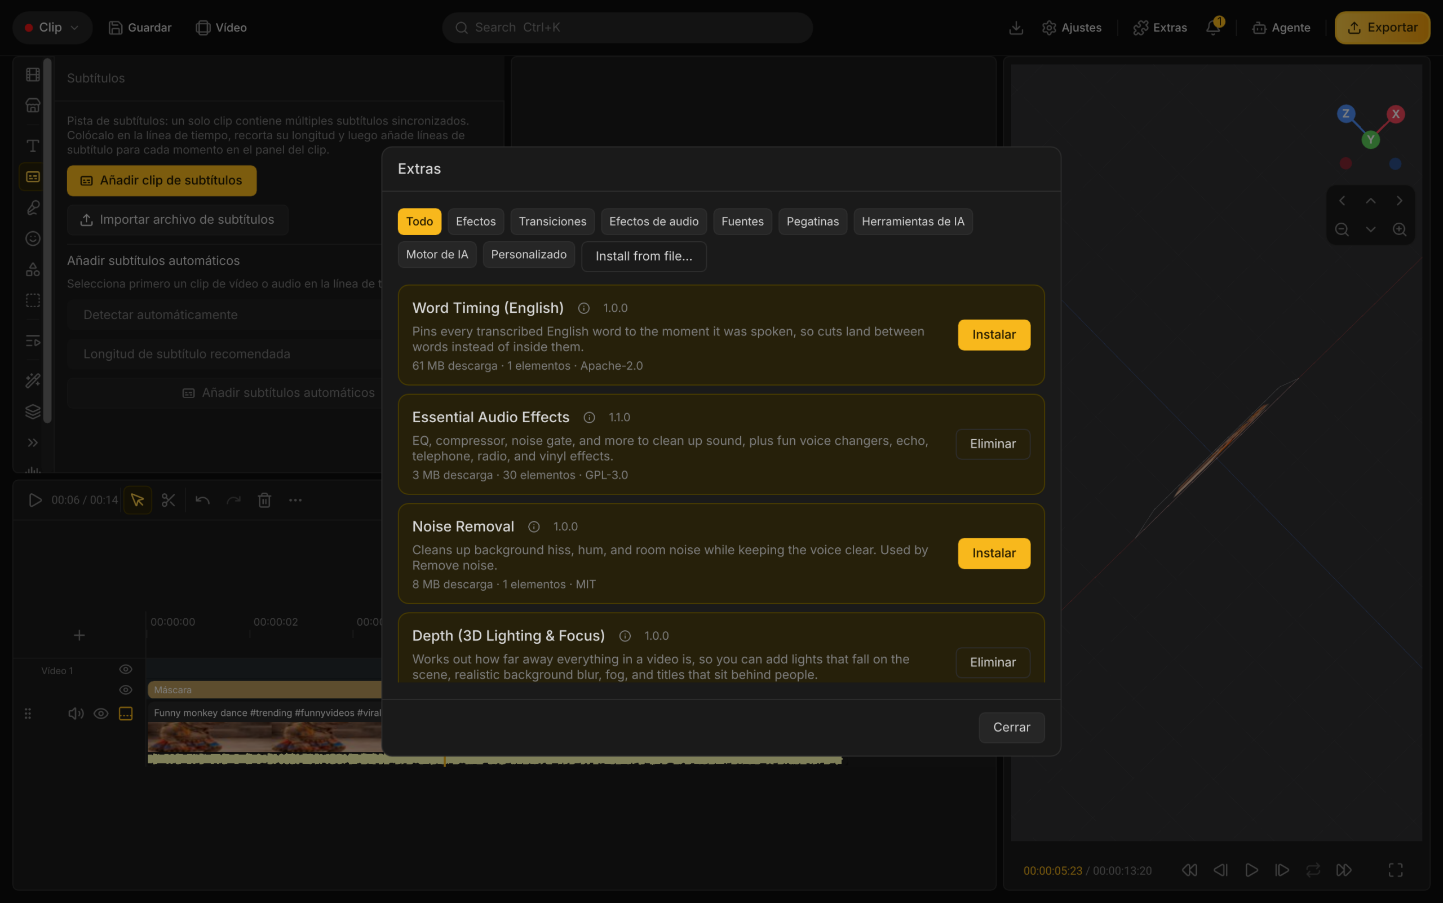
Task: Delete selected clip with trash icon
Action: click(x=264, y=500)
